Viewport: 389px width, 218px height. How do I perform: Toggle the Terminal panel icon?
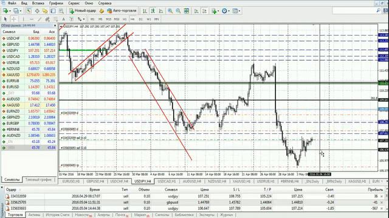pyautogui.click(x=53, y=11)
